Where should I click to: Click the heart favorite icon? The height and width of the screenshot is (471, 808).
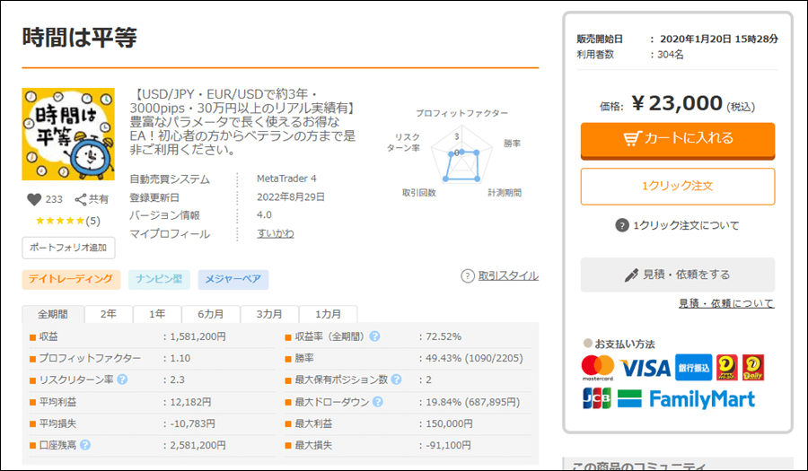[35, 200]
